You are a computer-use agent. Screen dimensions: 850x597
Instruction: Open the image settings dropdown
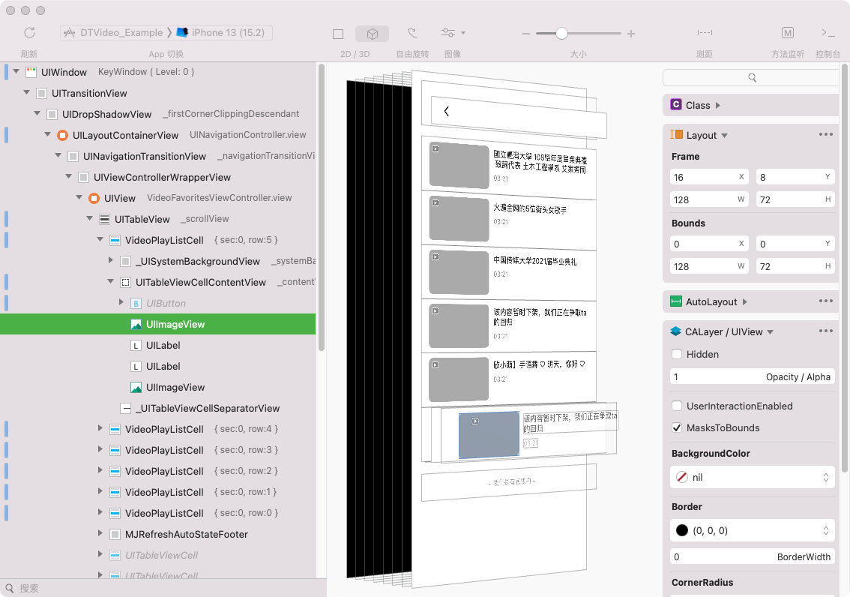[453, 32]
